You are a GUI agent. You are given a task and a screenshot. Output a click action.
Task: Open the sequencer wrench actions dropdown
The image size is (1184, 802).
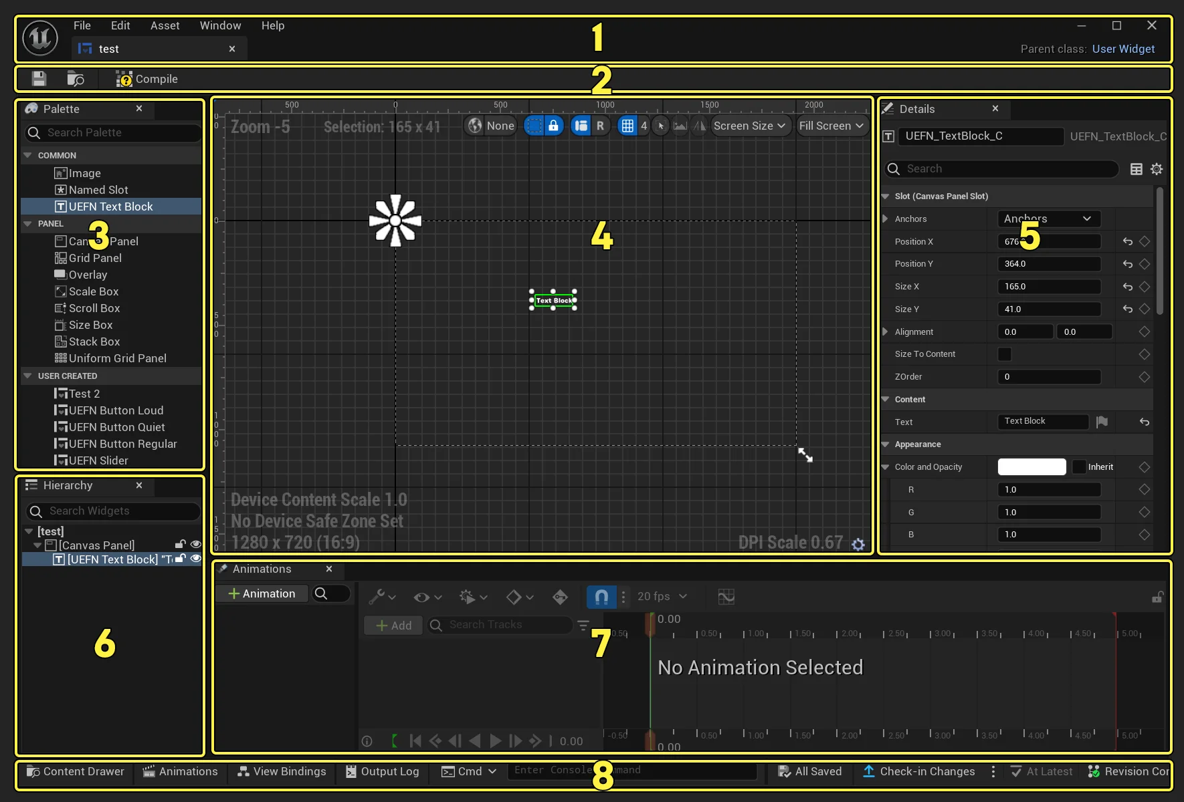pyautogui.click(x=383, y=597)
